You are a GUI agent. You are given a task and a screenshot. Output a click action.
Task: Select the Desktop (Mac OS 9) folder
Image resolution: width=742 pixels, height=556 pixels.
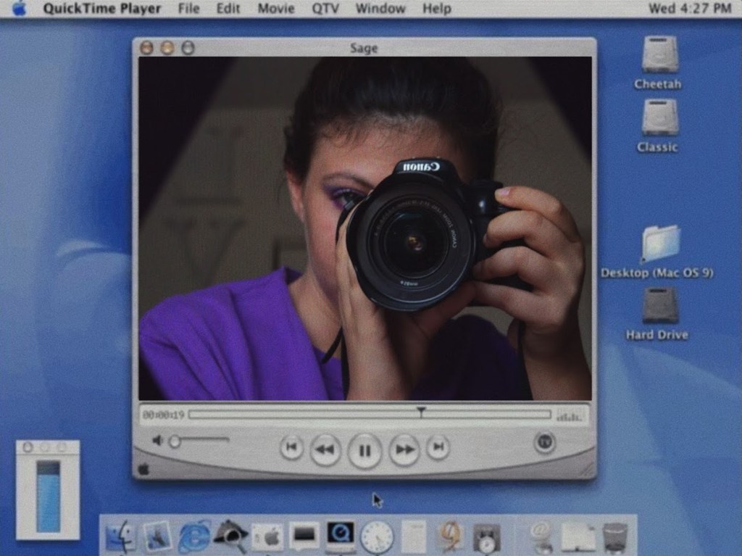pos(659,245)
